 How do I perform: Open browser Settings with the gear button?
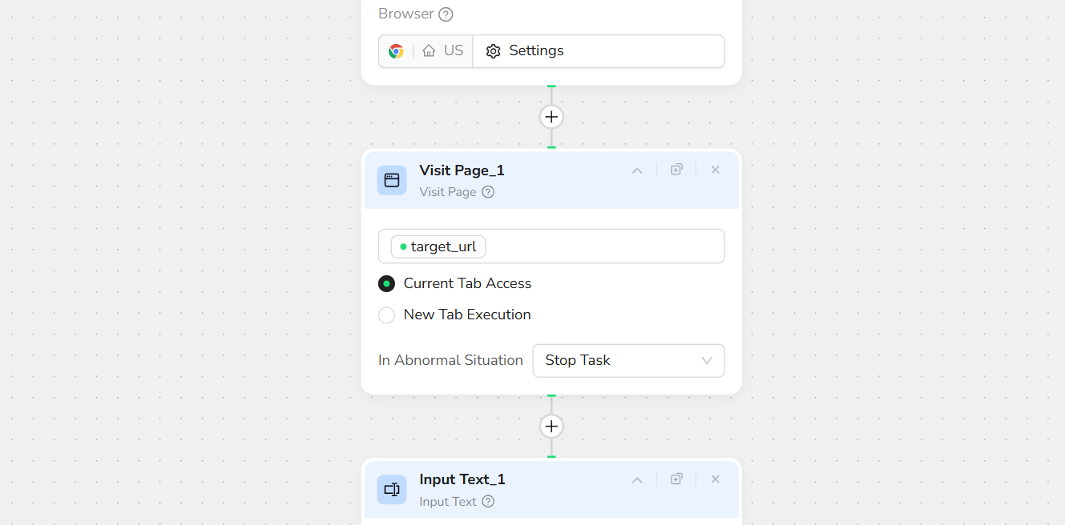point(525,51)
